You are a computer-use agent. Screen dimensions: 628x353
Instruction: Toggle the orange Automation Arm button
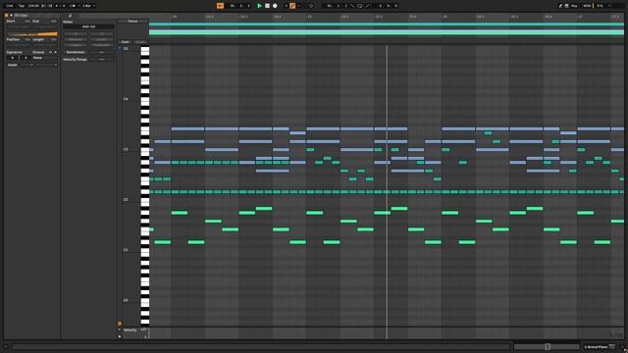(x=292, y=6)
